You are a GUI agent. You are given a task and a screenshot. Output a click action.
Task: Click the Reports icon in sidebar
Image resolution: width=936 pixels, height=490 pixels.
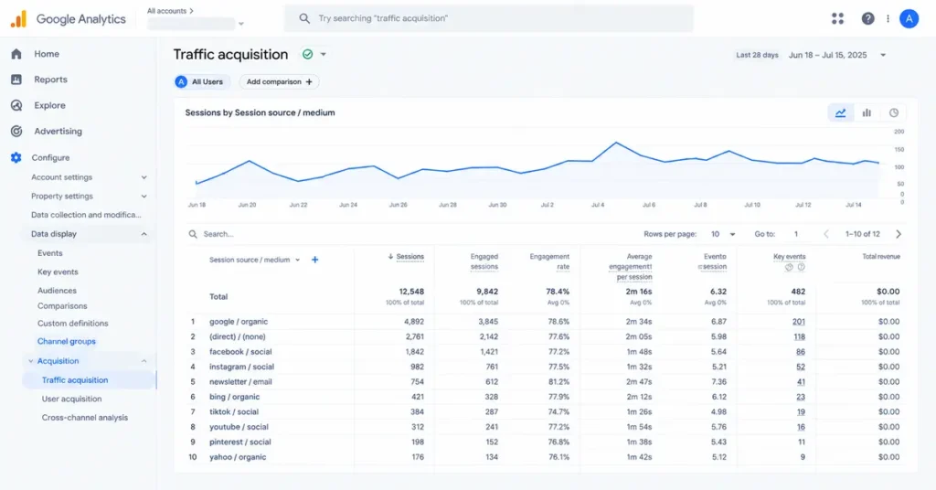coord(16,80)
